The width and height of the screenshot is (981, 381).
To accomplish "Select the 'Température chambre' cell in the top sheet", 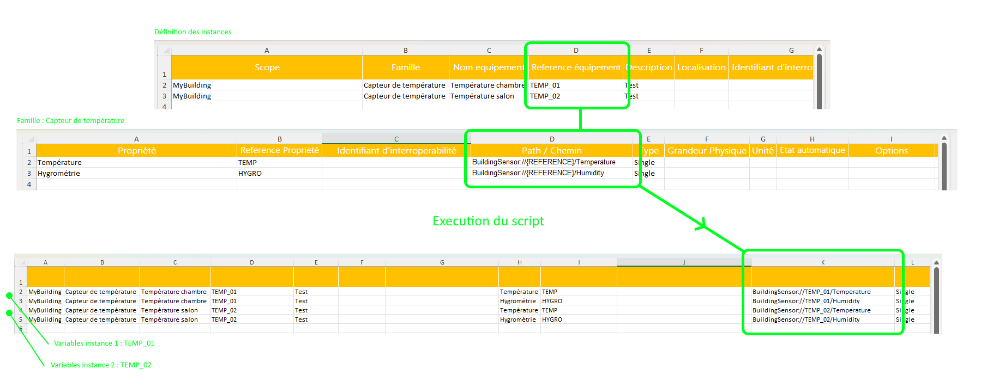I will pyautogui.click(x=487, y=85).
